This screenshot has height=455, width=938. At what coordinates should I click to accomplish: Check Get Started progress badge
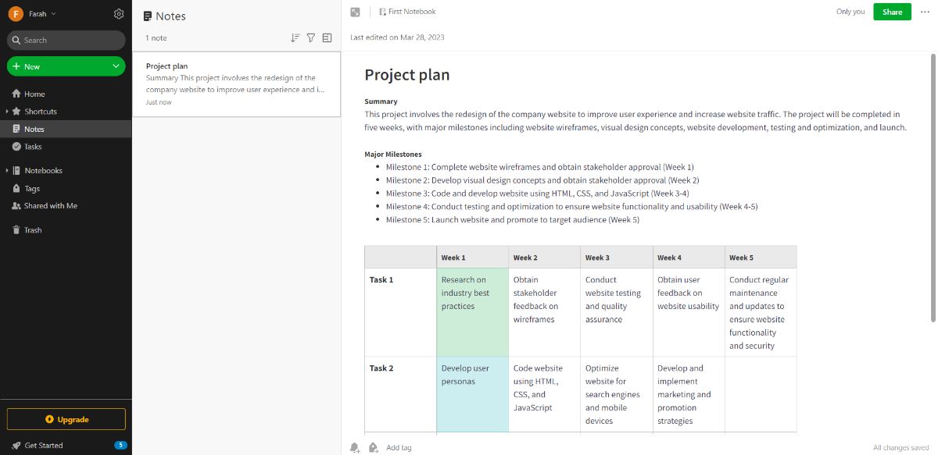(x=120, y=445)
